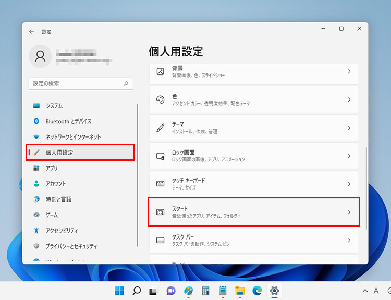Expand the chevron on the 背景 row
The width and height of the screenshot is (391, 300).
coord(349,71)
